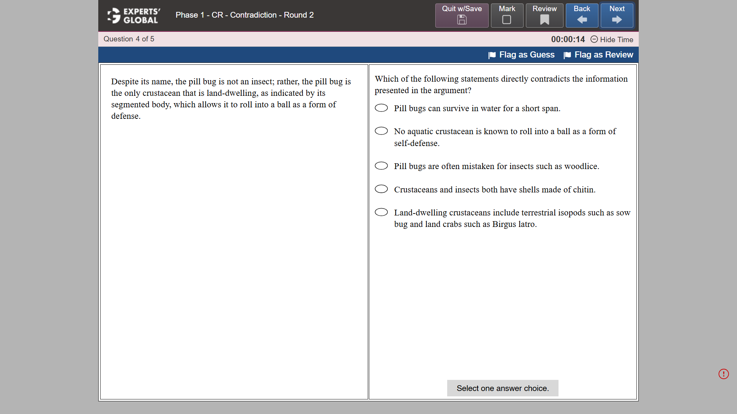This screenshot has width=737, height=414.
Task: Click the Quit w/Save save disk icon
Action: tap(462, 20)
